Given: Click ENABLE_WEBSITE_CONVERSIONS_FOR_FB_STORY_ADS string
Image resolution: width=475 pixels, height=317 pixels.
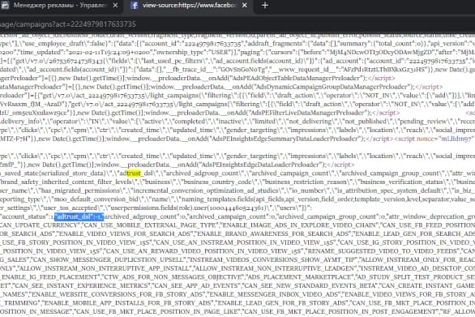Looking at the screenshot, I should (117, 294).
